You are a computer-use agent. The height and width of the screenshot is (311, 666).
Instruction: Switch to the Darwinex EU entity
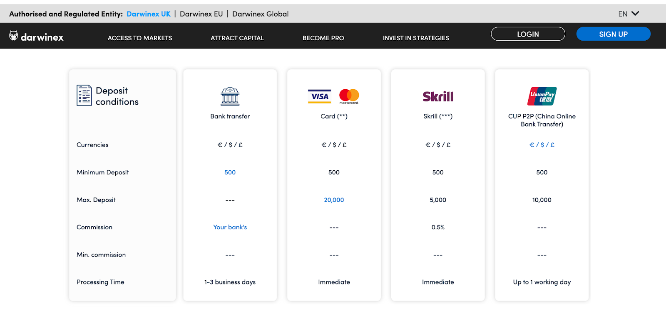(x=201, y=14)
